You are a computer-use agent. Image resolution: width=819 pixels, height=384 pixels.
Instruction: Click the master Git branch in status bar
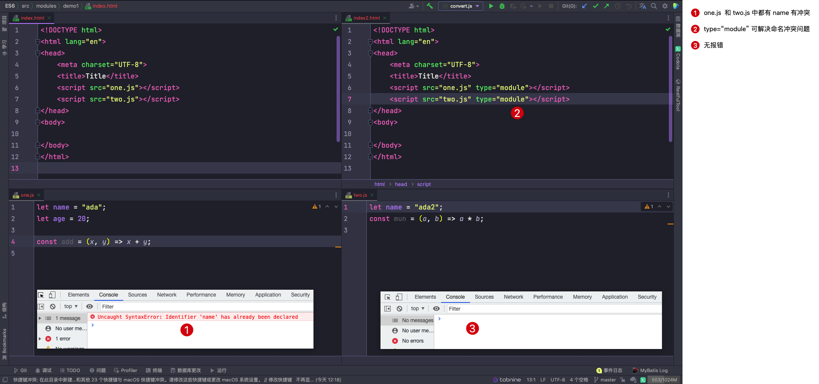pyautogui.click(x=607, y=380)
